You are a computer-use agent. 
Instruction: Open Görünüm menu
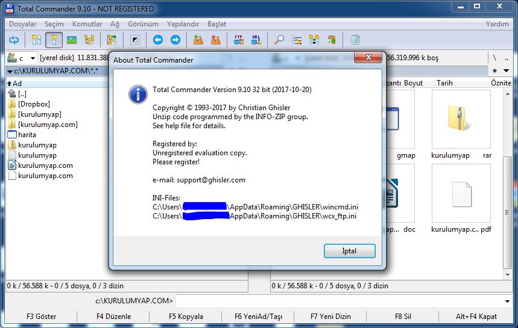pos(143,24)
